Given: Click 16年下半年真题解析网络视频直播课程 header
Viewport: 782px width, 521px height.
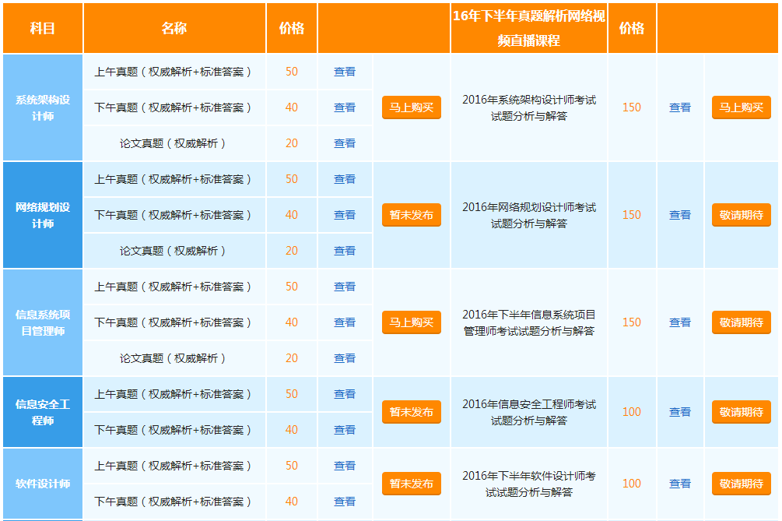Looking at the screenshot, I should click(x=529, y=28).
